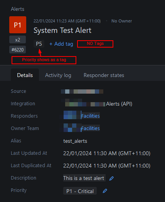This screenshot has width=165, height=202.
Task: Click the Source field label
Action: 19,91
